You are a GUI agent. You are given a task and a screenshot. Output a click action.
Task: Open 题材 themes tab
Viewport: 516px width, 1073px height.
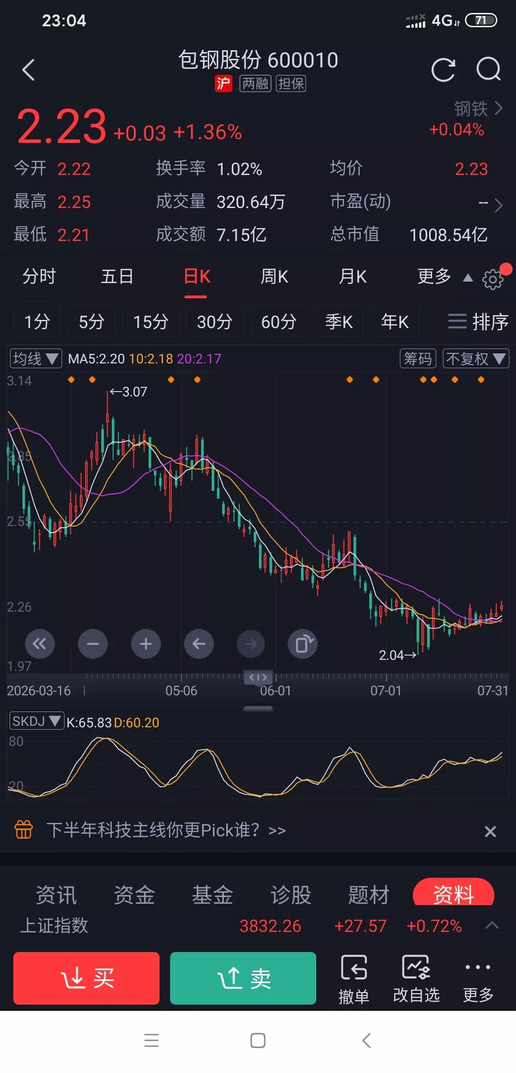click(369, 894)
